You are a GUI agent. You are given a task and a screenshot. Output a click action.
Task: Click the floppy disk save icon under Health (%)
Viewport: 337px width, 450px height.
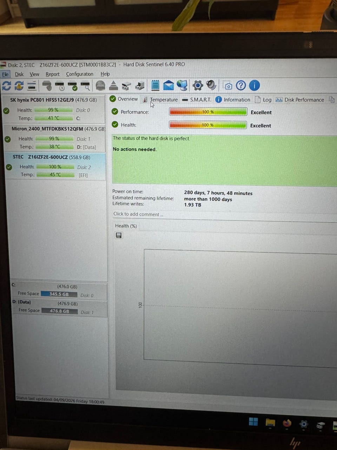[119, 235]
